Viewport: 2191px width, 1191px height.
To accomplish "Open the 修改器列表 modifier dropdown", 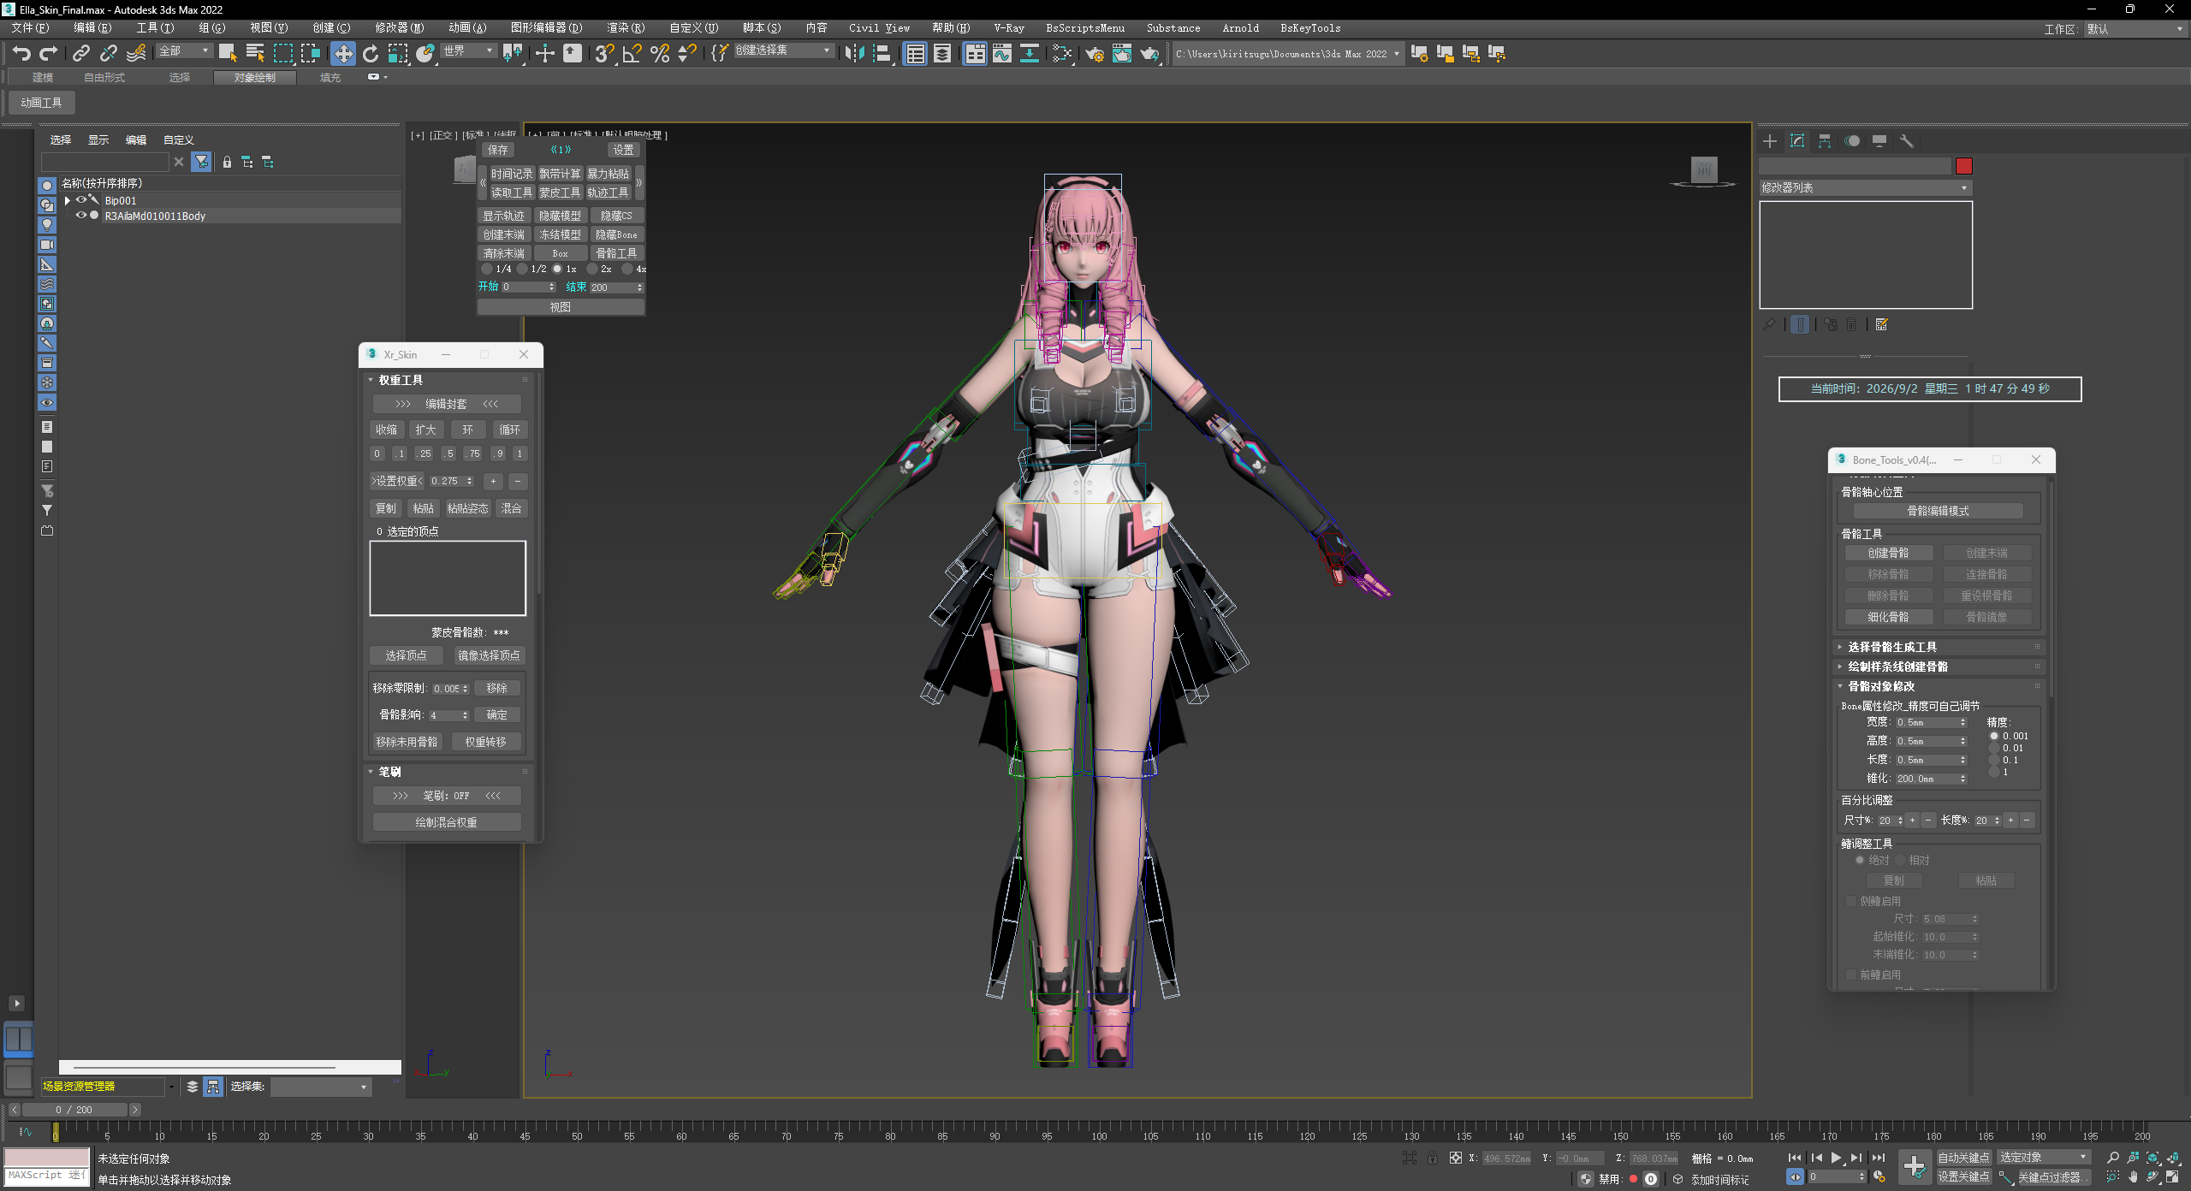I will [1866, 187].
